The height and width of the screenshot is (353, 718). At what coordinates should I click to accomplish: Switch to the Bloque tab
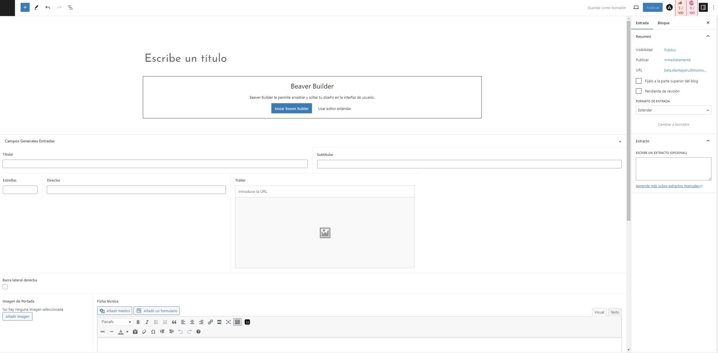click(663, 23)
